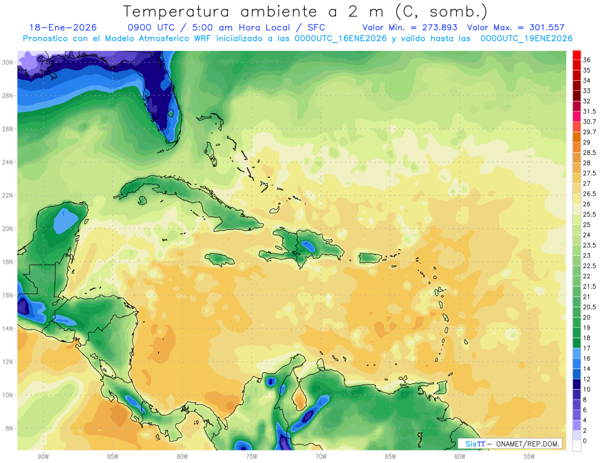This screenshot has height=463, width=600.
Task: Click the legend value 23.5
Action: [589, 245]
